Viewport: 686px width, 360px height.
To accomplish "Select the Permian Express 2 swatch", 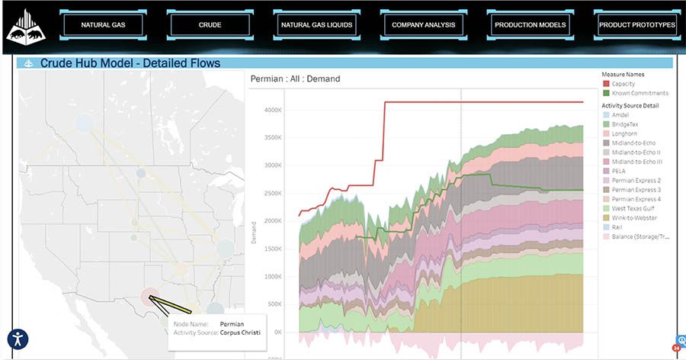I will click(x=606, y=181).
